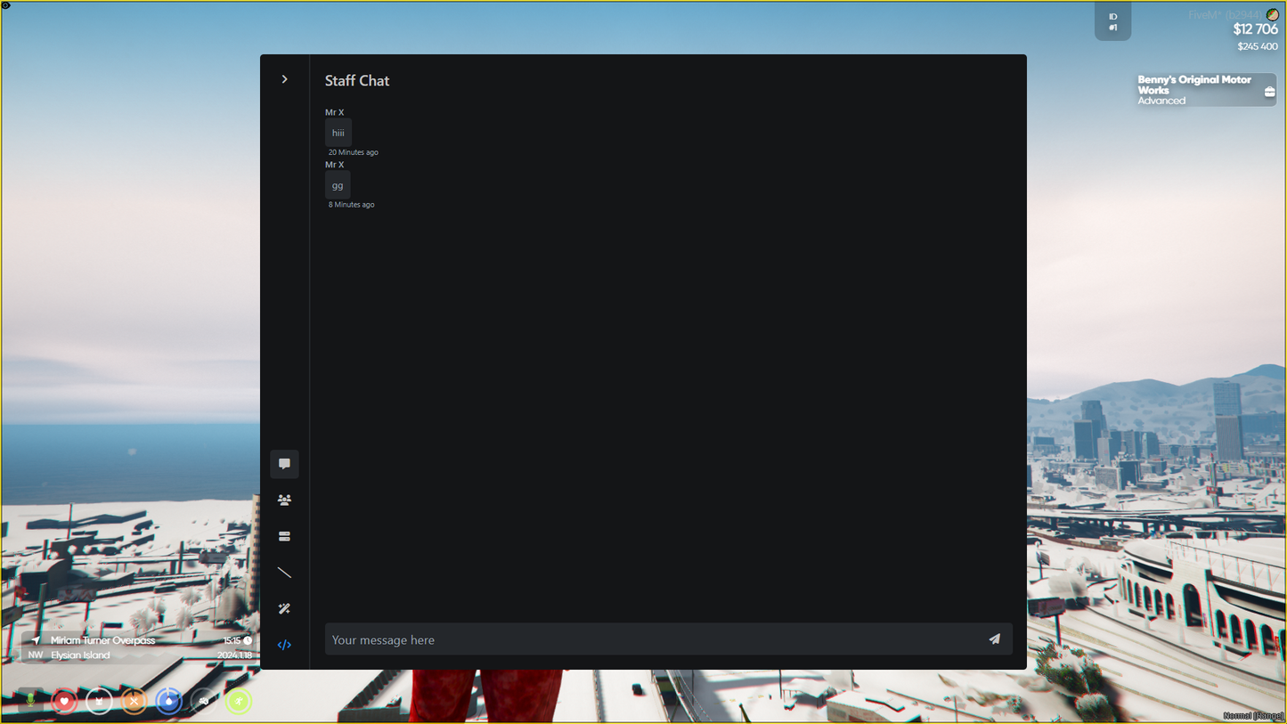The height and width of the screenshot is (724, 1287).
Task: Open the blue developer code icon
Action: point(285,645)
